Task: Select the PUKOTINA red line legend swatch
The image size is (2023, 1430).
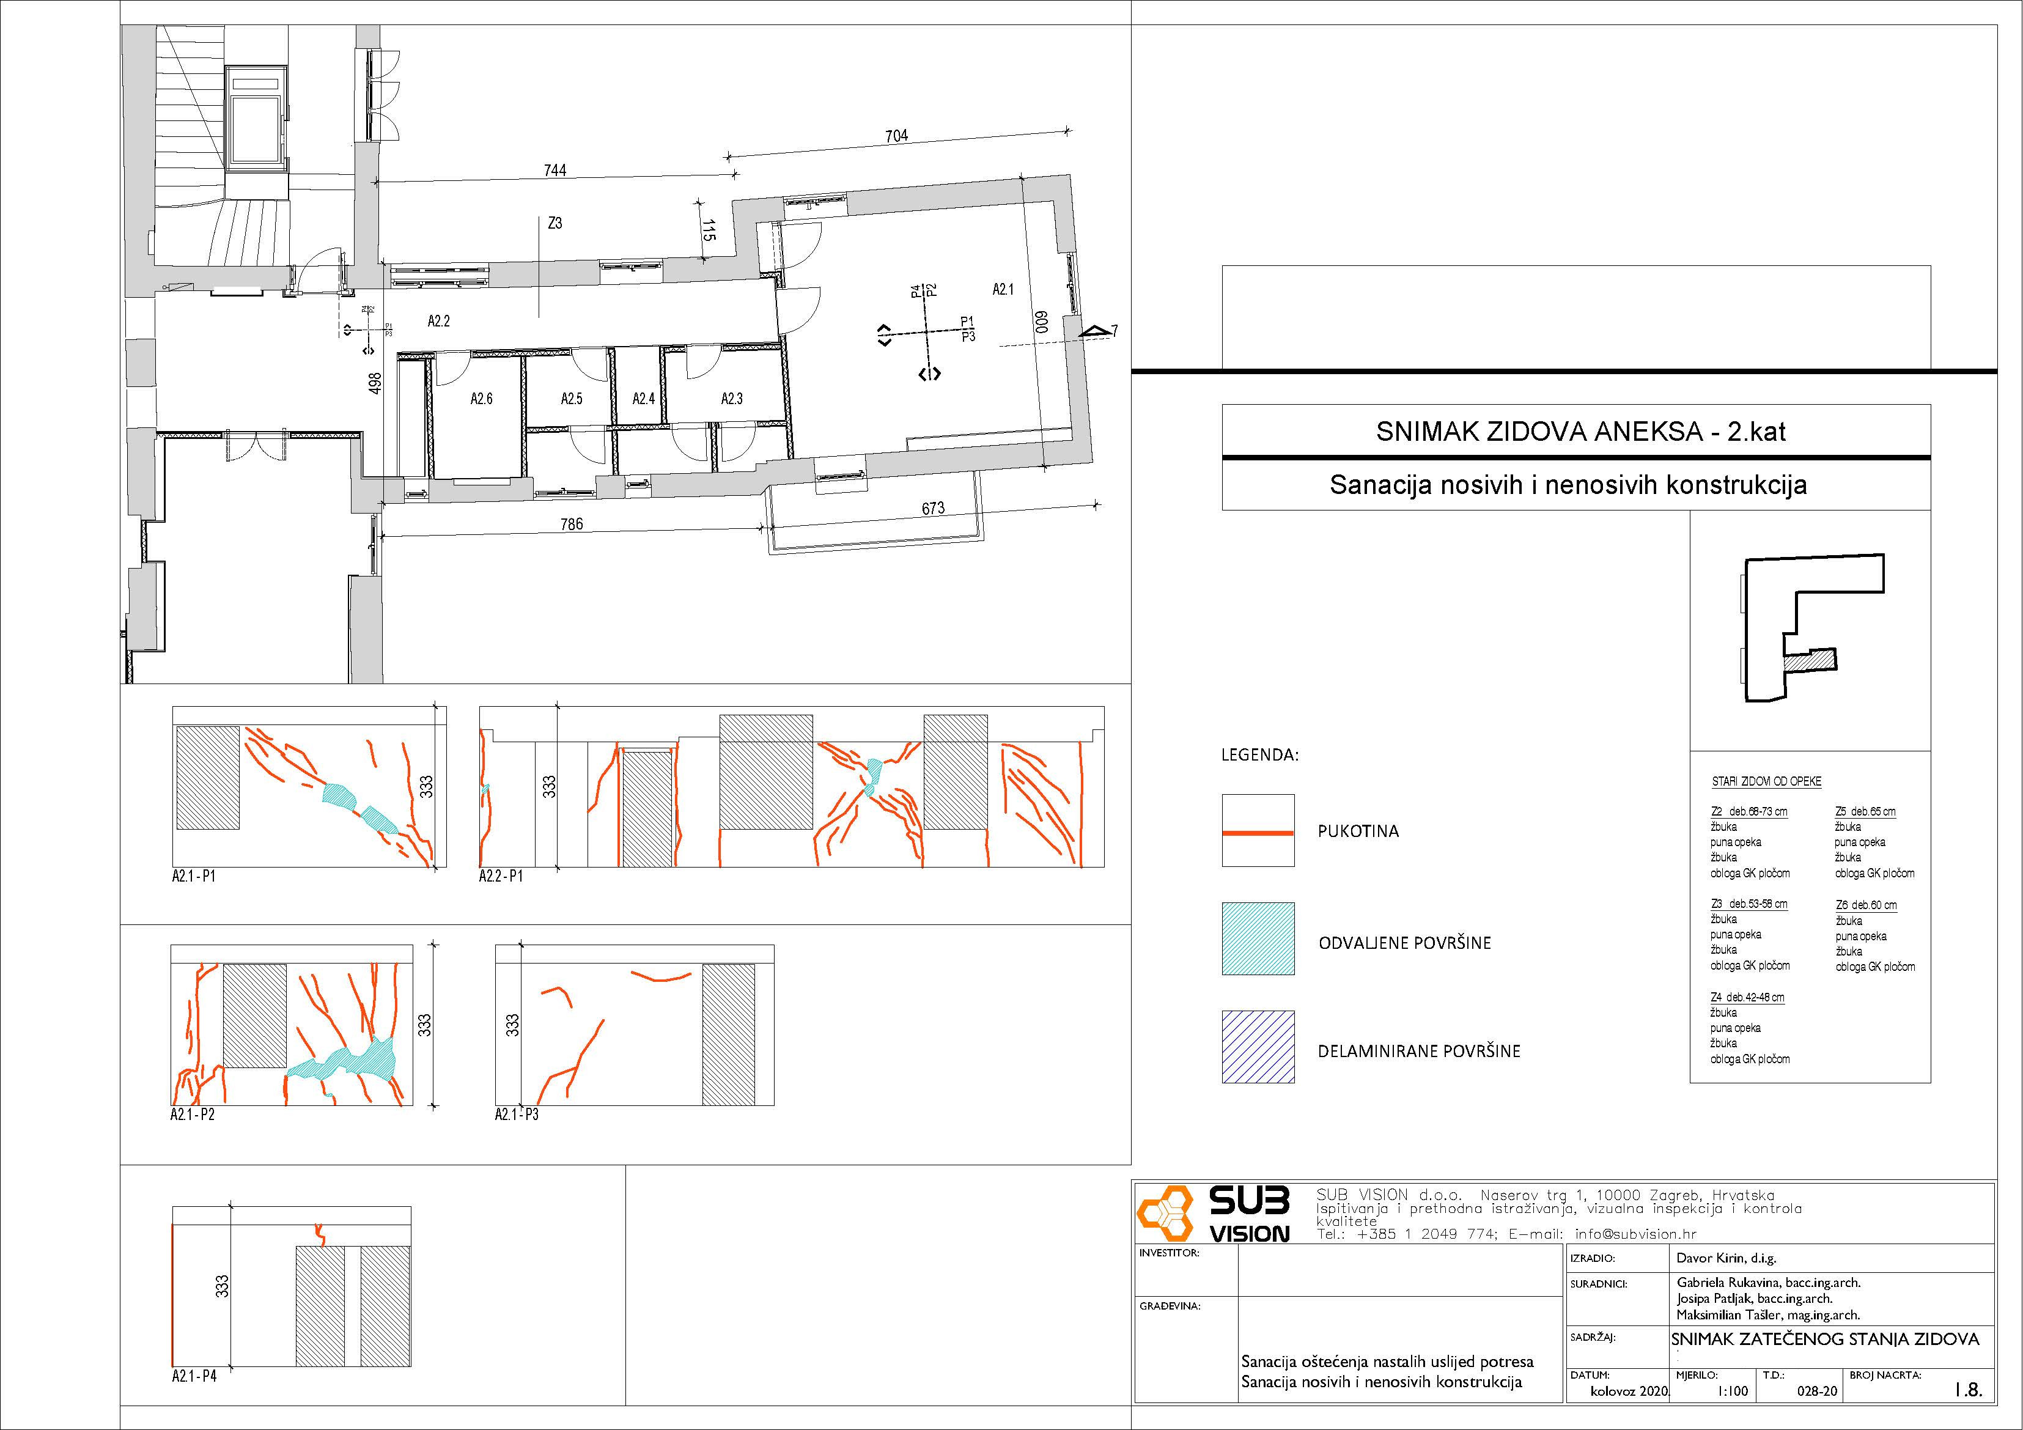Action: [x=1258, y=831]
